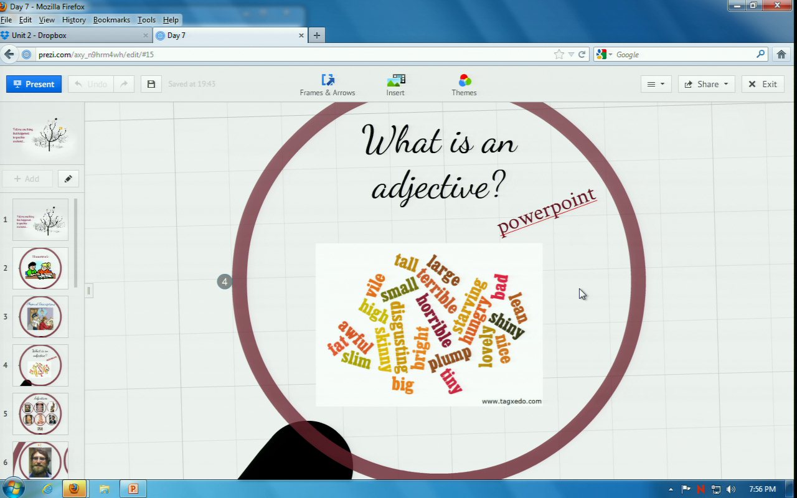Expand the Google search engine dropdown
This screenshot has width=797, height=498.
click(x=605, y=54)
